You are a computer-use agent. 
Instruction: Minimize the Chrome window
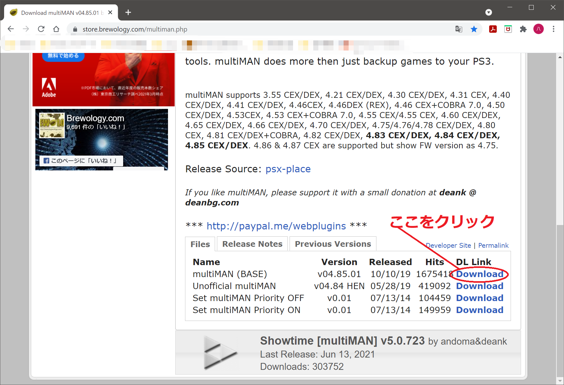[x=510, y=7]
